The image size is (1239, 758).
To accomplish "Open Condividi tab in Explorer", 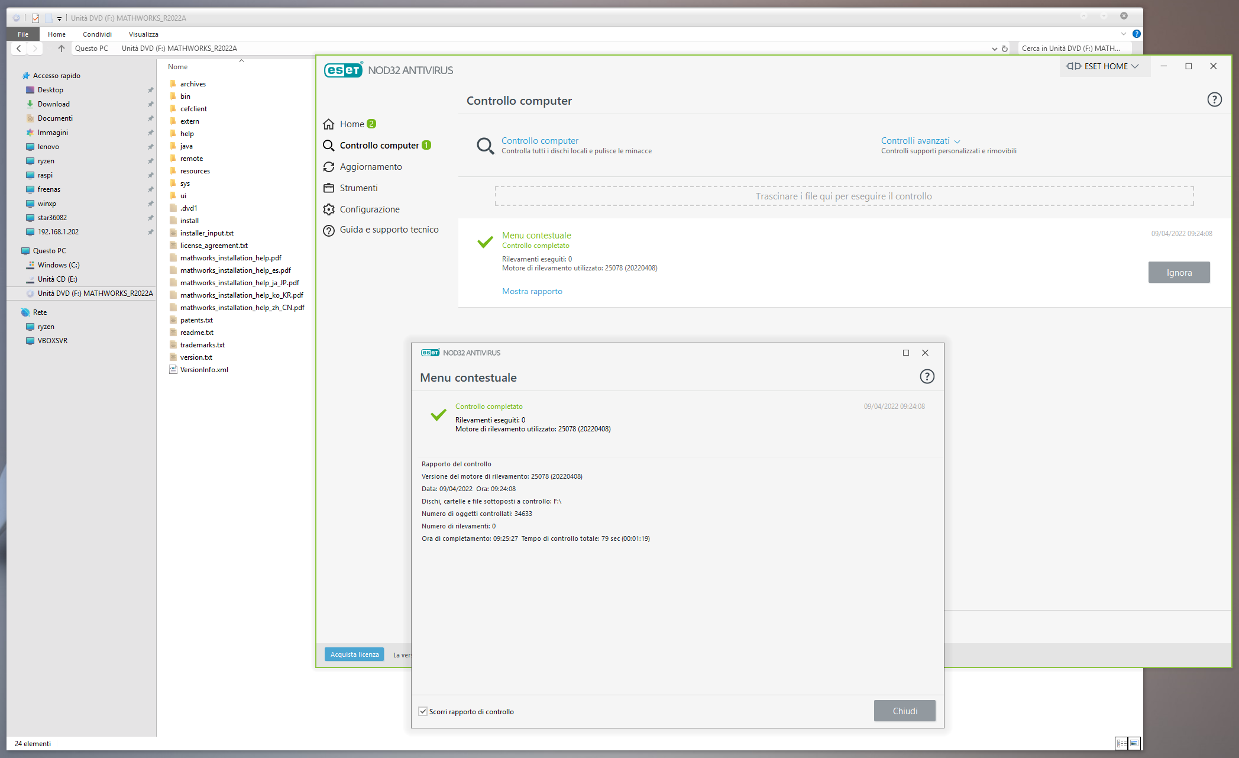I will (97, 34).
